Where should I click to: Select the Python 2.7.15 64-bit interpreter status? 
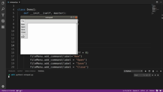pyautogui.click(x=8, y=91)
